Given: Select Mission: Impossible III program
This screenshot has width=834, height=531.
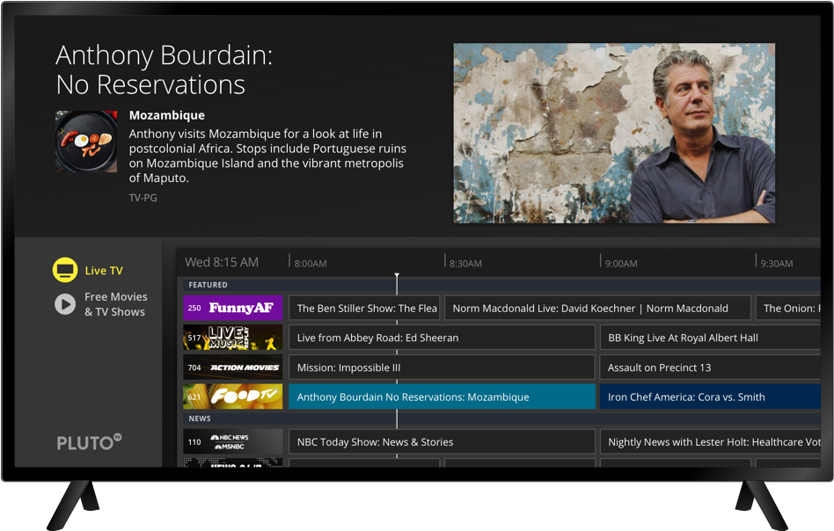Looking at the screenshot, I should point(442,367).
